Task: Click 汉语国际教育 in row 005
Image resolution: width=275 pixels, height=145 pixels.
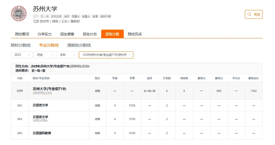Action: pos(42,133)
